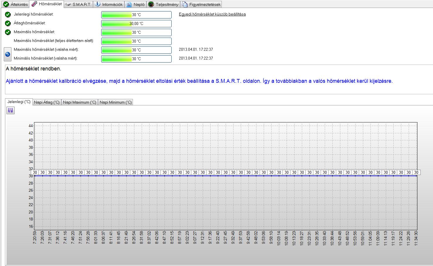Click the 38 value on the chart axis
Image resolution: width=433 pixels, height=266 pixels.
(x=31, y=147)
